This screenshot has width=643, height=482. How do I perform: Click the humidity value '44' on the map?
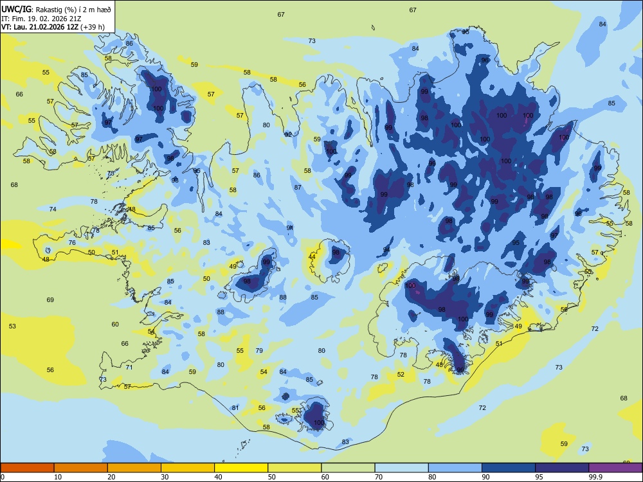coord(312,257)
